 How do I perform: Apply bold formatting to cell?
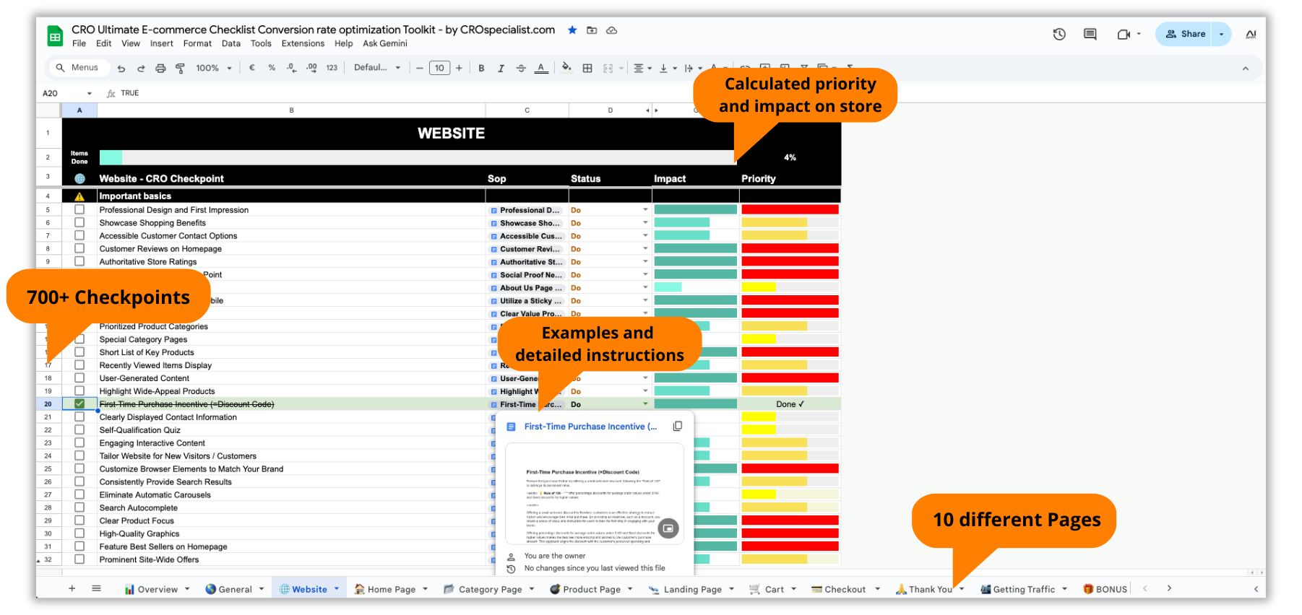[x=481, y=68]
